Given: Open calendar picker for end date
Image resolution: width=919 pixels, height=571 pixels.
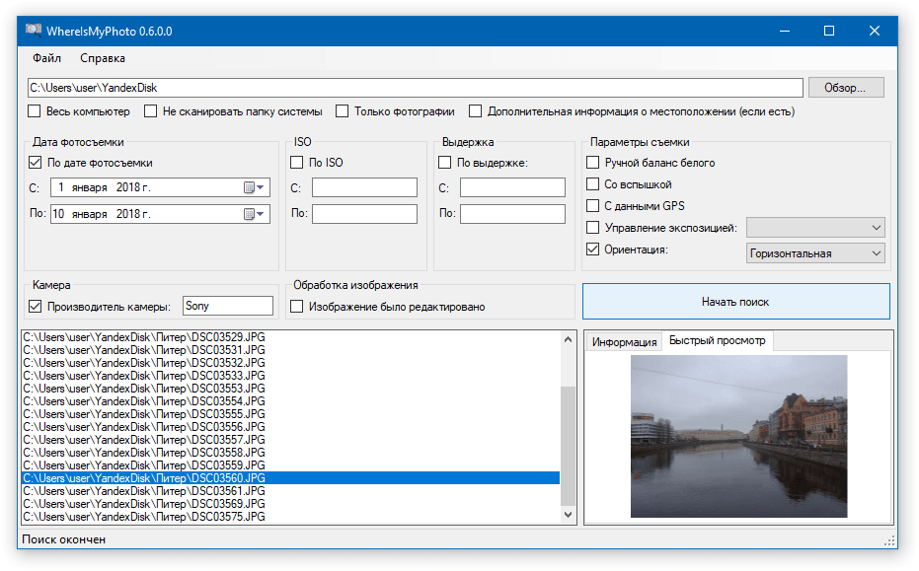Looking at the screenshot, I should pos(254,214).
